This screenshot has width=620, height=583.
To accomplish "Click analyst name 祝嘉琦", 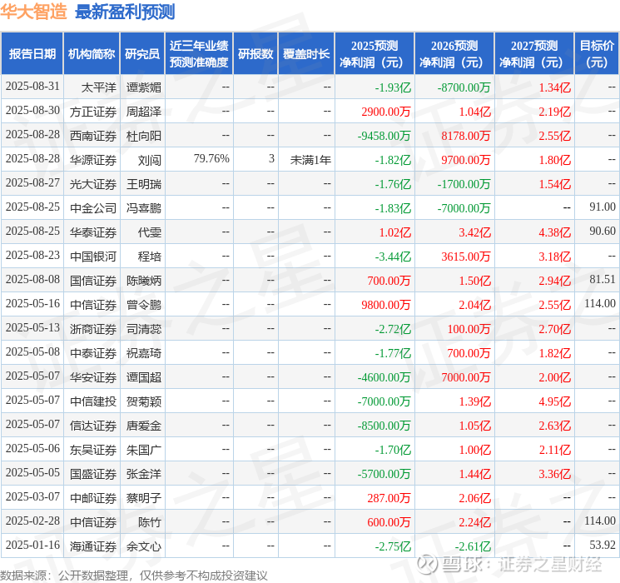I will [143, 353].
